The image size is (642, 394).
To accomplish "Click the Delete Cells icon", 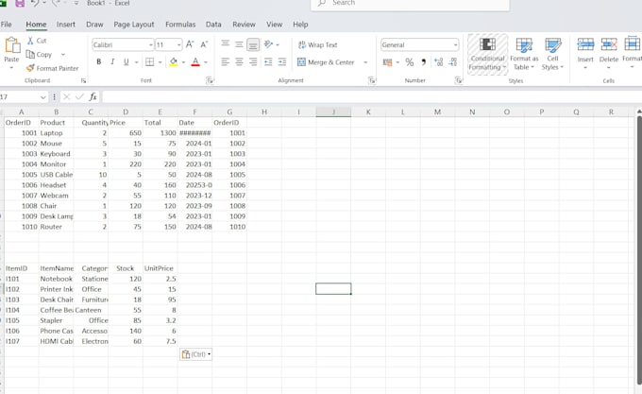I will [609, 44].
